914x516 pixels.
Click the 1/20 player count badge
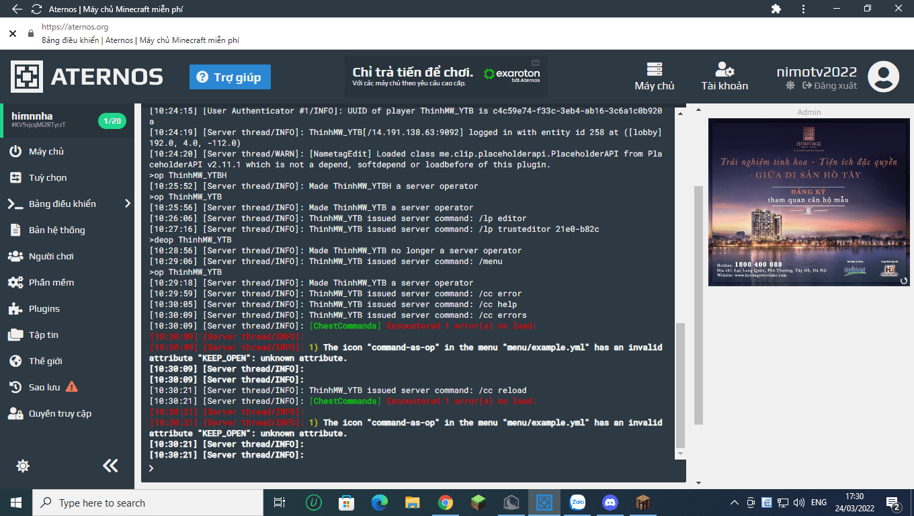(112, 121)
